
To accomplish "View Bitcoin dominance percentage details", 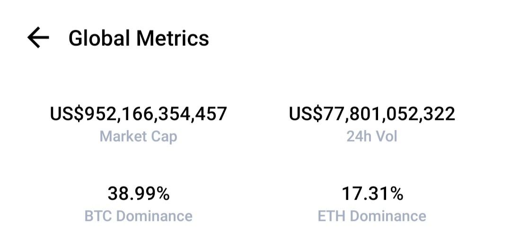I will [x=139, y=204].
